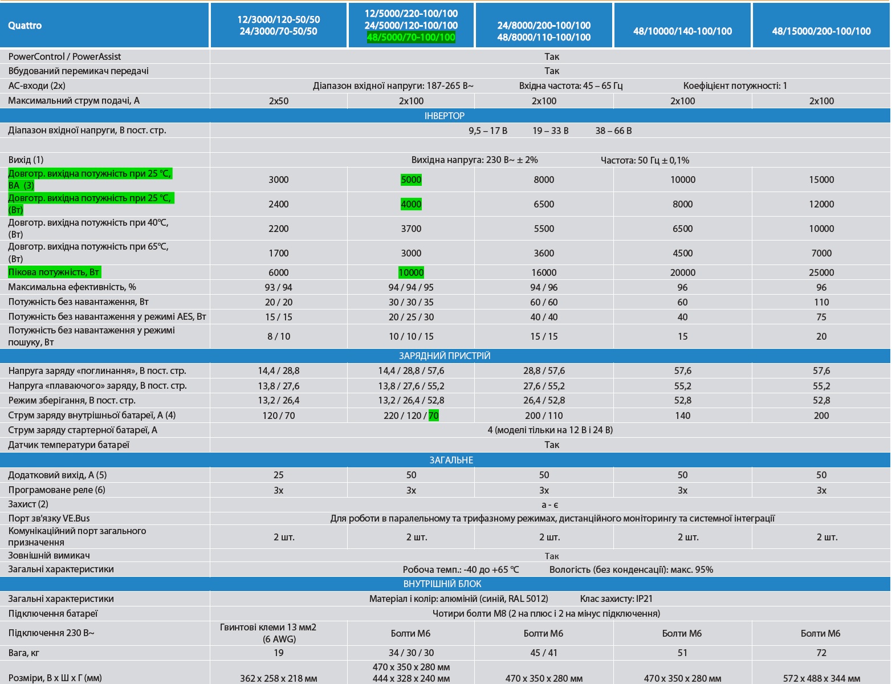Click the ЗАРЯДНИЙ ПРИСТРІЙ section header
892x684 pixels.
(x=445, y=356)
